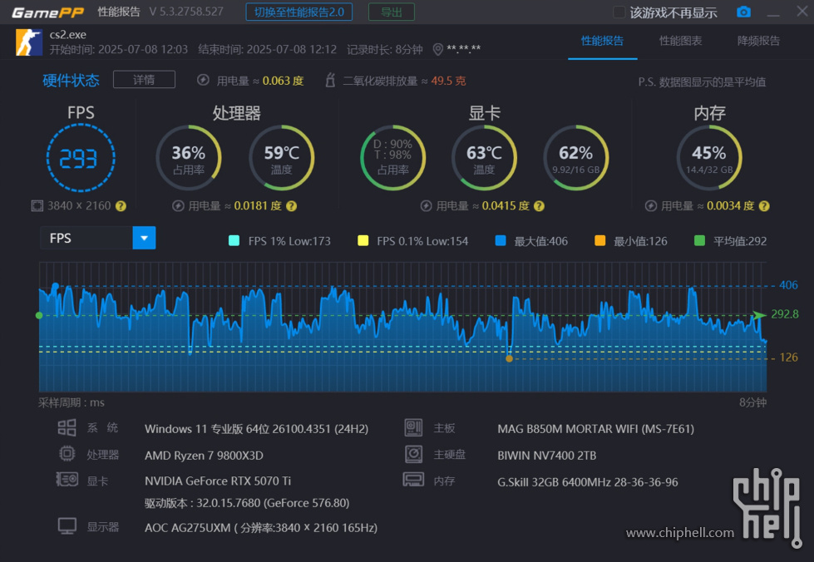Click the AMD Ryzen 7 9800X3D text
This screenshot has width=814, height=562.
(204, 456)
